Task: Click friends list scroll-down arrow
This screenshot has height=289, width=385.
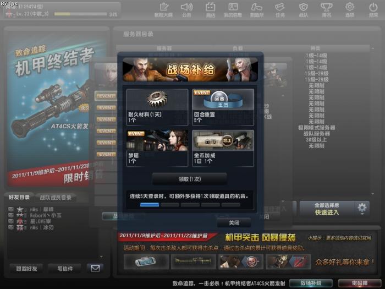Action: (x=101, y=257)
